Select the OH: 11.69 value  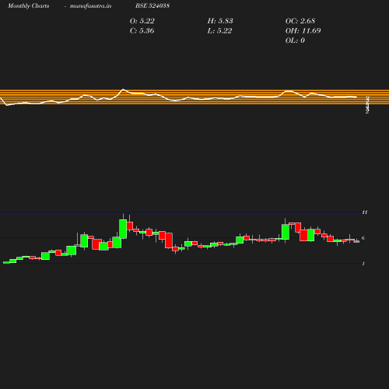[303, 30]
